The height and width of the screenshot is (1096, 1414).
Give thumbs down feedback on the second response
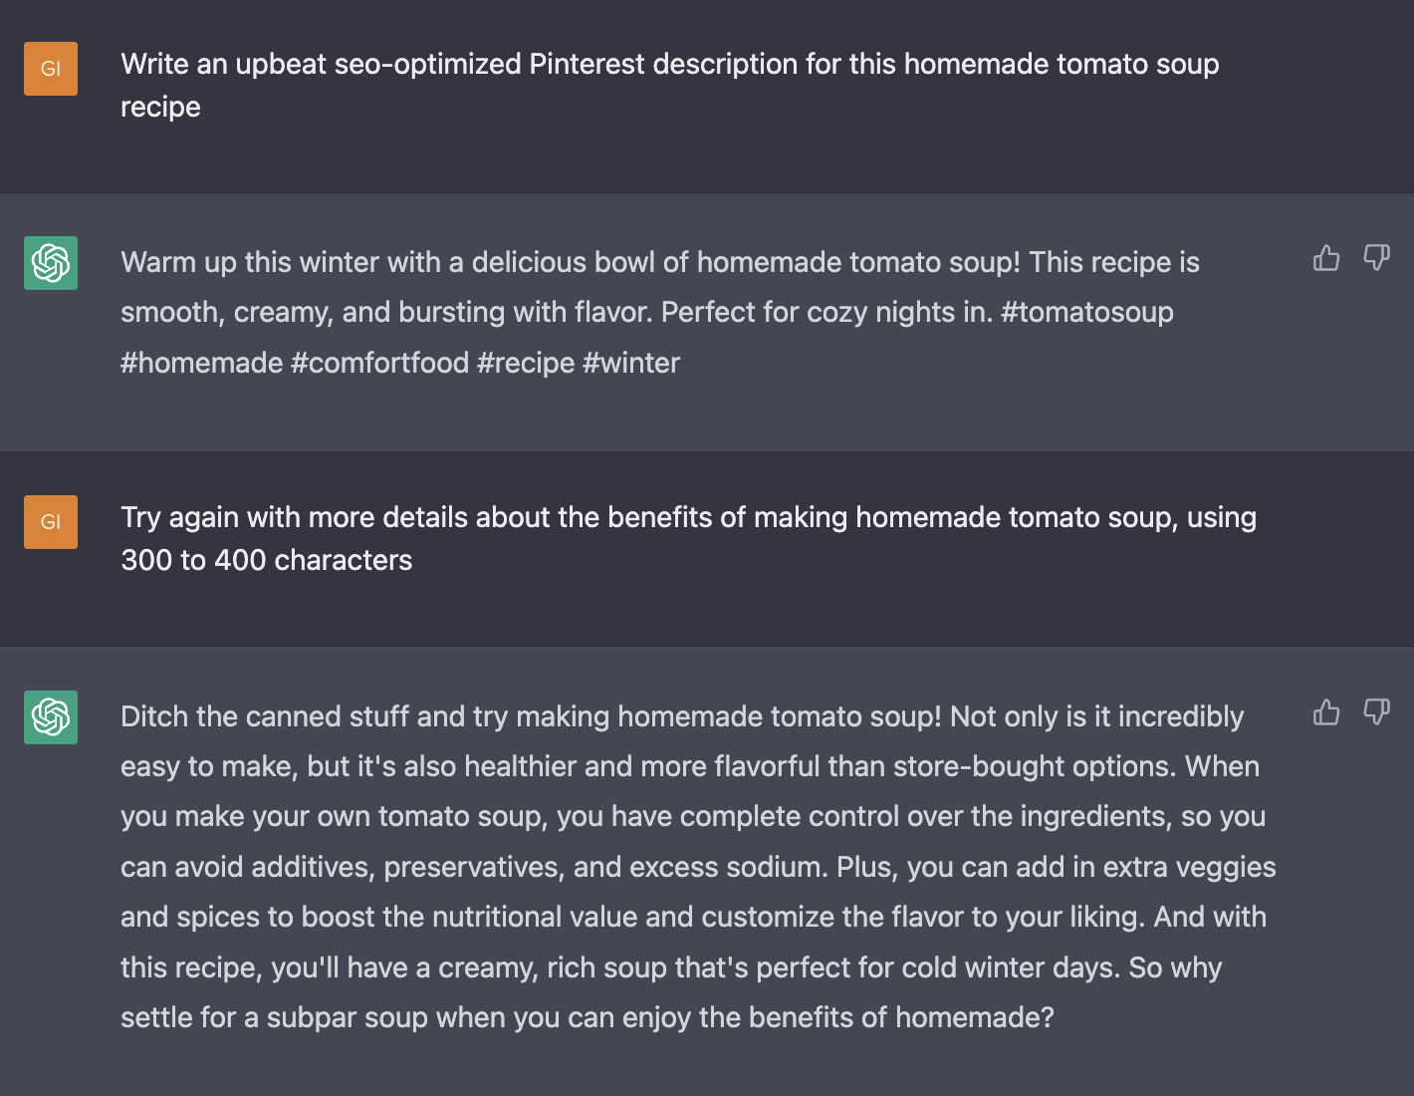click(1377, 712)
